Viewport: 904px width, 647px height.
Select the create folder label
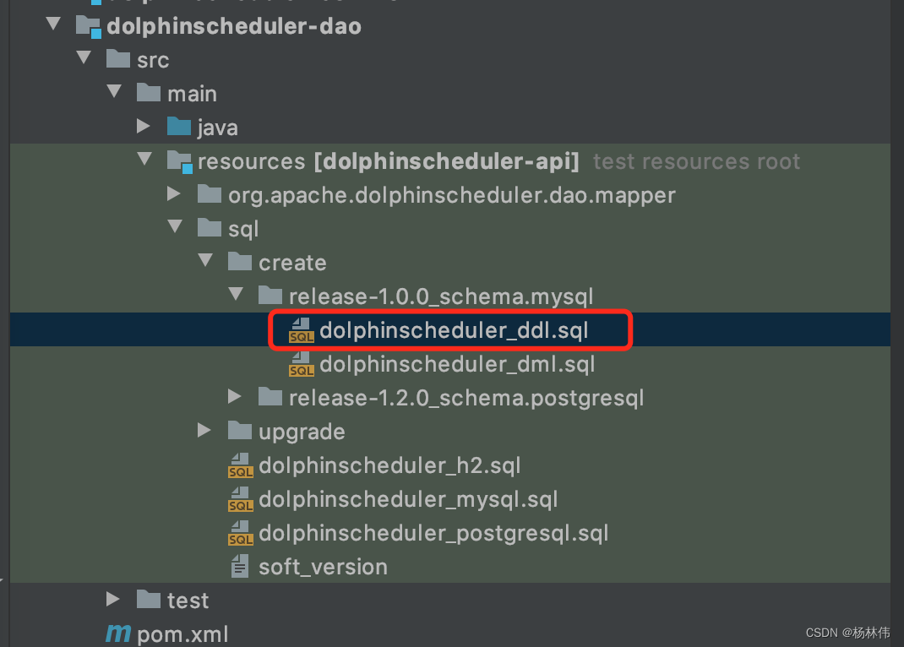pos(292,264)
